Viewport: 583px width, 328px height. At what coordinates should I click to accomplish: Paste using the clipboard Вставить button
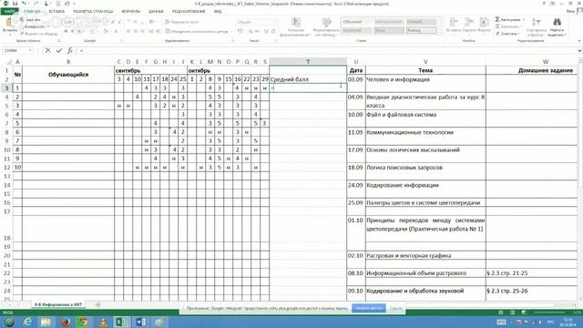coord(9,27)
